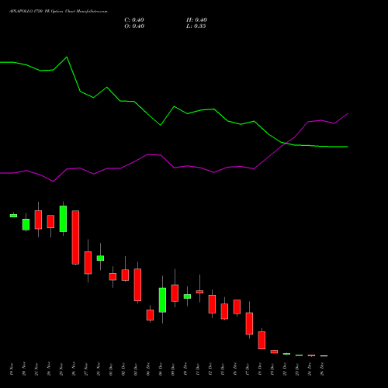Image resolution: width=388 pixels, height=388 pixels.
Task: Select the red candle for 17 Dec
Action: (249, 324)
